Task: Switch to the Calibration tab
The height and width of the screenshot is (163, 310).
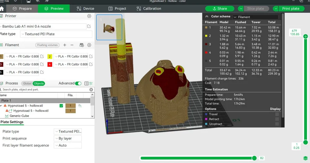Action: 149,9
